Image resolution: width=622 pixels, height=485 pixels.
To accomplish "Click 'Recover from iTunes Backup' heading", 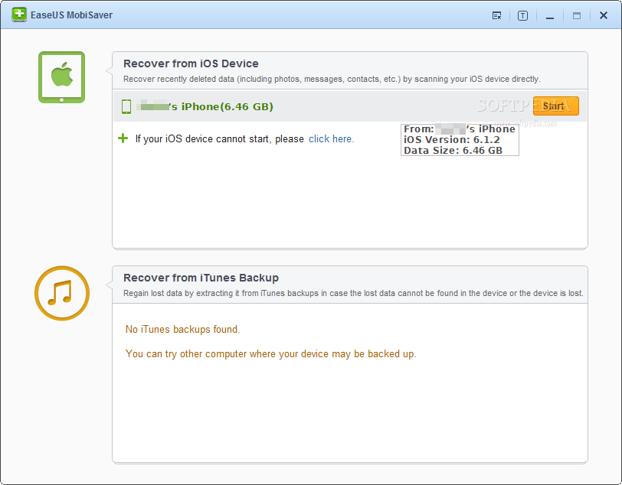I will (x=201, y=278).
